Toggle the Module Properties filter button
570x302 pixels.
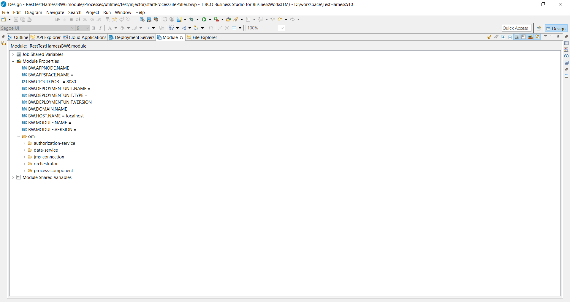(x=531, y=37)
